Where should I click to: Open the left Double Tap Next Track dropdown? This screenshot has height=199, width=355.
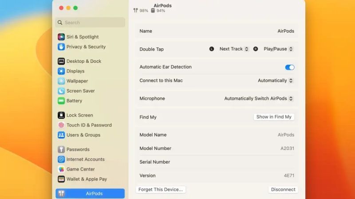[x=234, y=49]
